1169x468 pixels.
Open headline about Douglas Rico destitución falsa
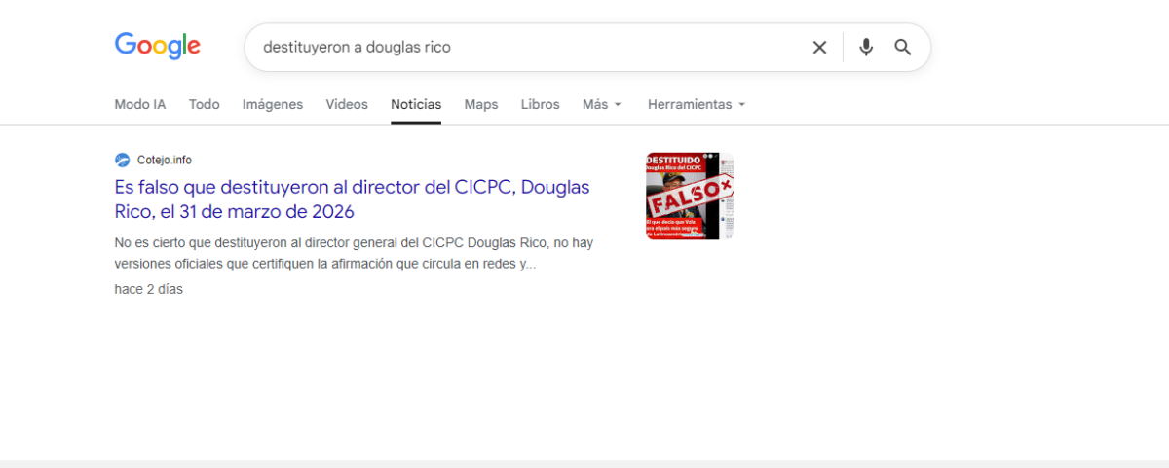352,198
